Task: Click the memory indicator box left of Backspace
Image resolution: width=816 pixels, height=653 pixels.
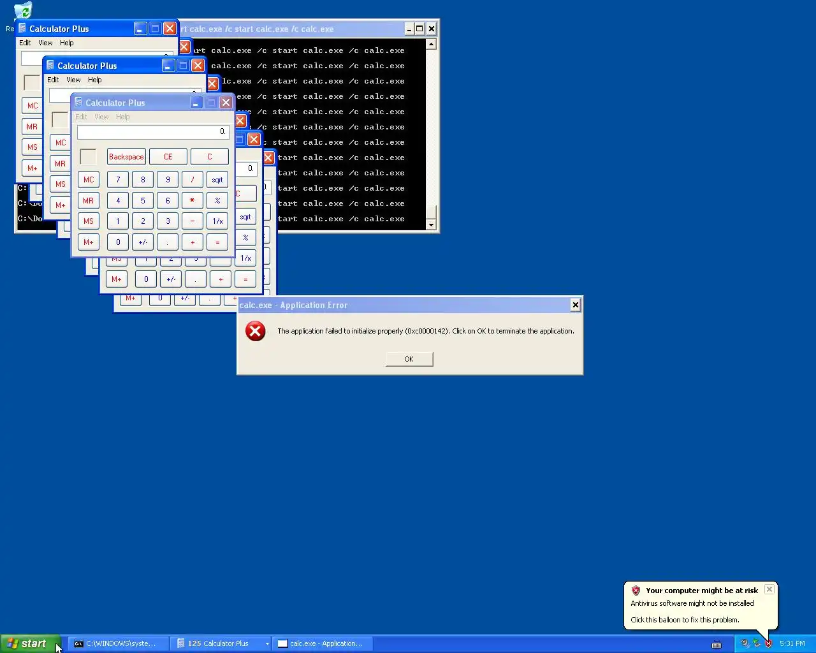Action: tap(89, 157)
